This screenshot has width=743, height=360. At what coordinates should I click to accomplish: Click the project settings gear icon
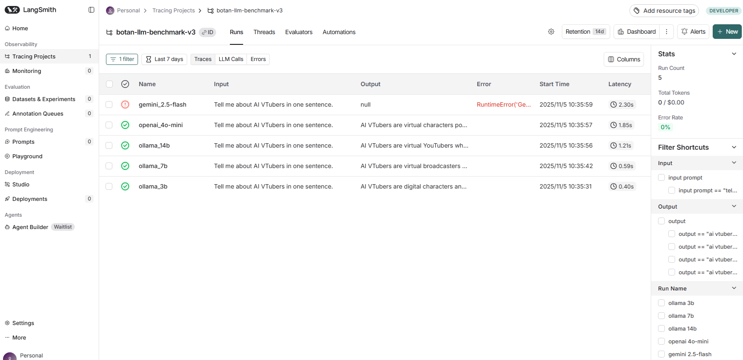[551, 32]
